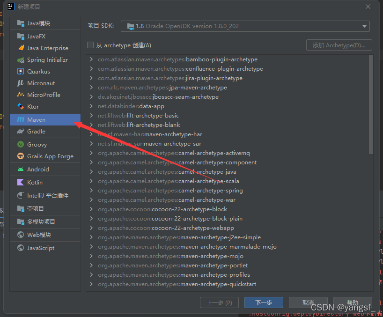Click the 添加 Archetype(D)... button
Viewport: 383px width, 317px height.
pos(339,45)
